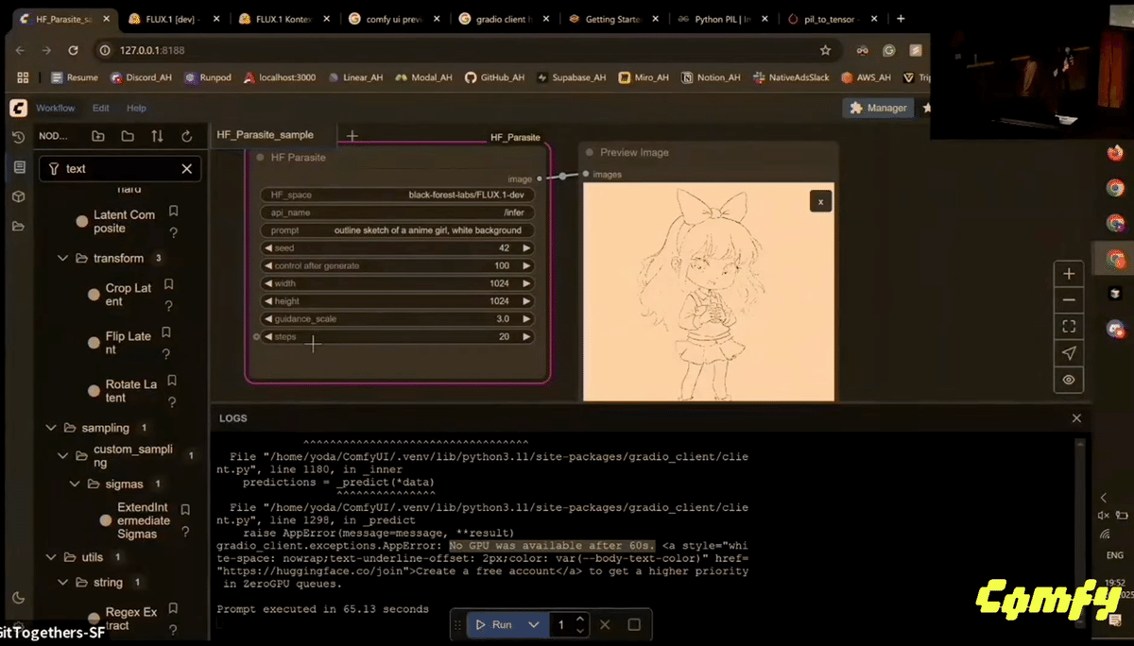
Task: Clear the node search text
Action: pyautogui.click(x=186, y=168)
